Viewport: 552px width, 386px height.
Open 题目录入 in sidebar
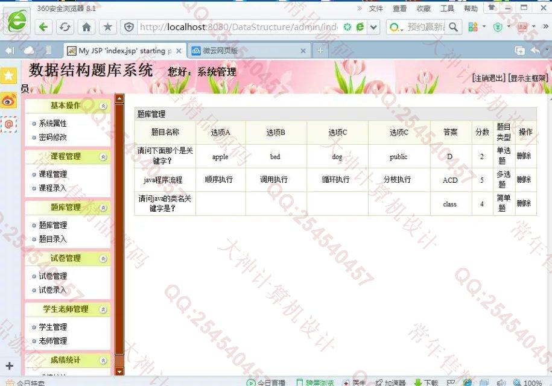coord(53,239)
